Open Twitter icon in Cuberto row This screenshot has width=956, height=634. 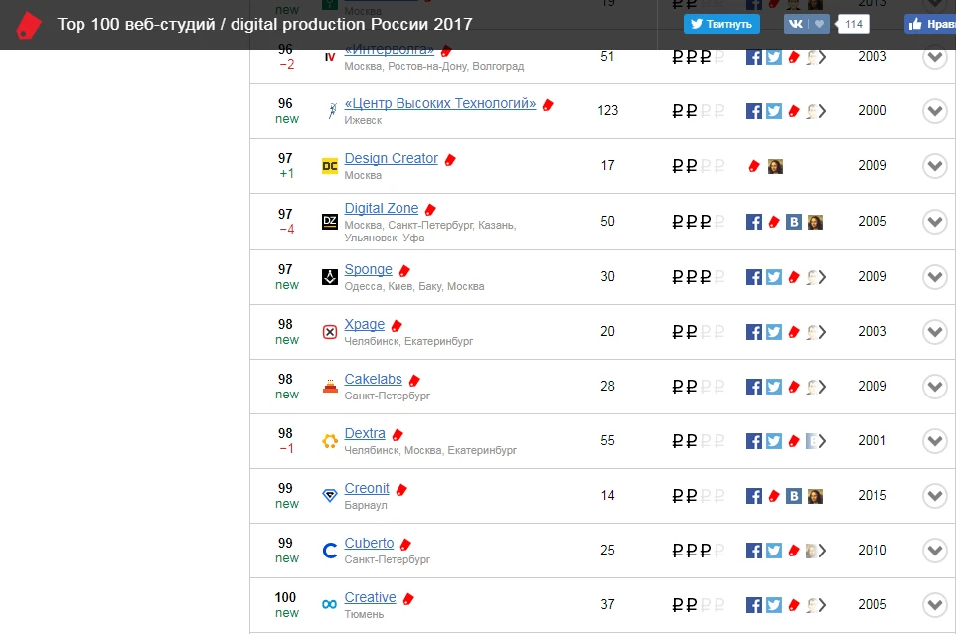774,552
